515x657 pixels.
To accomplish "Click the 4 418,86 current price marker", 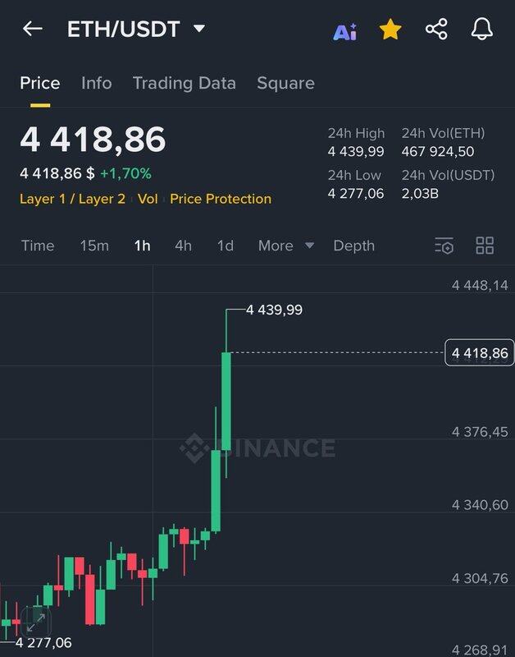I will (x=480, y=353).
